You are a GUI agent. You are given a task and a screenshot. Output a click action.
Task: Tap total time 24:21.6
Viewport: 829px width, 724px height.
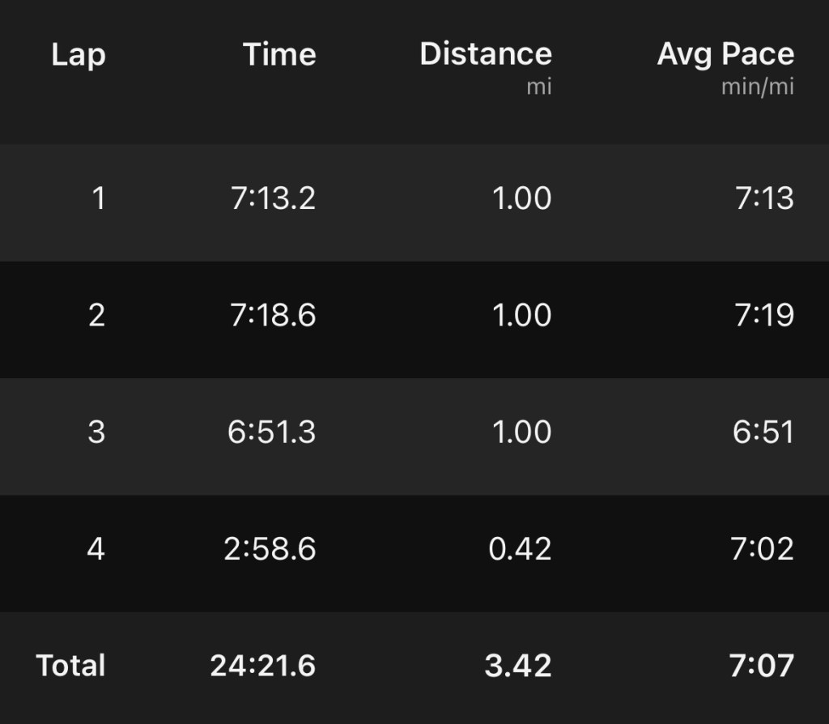(x=262, y=666)
